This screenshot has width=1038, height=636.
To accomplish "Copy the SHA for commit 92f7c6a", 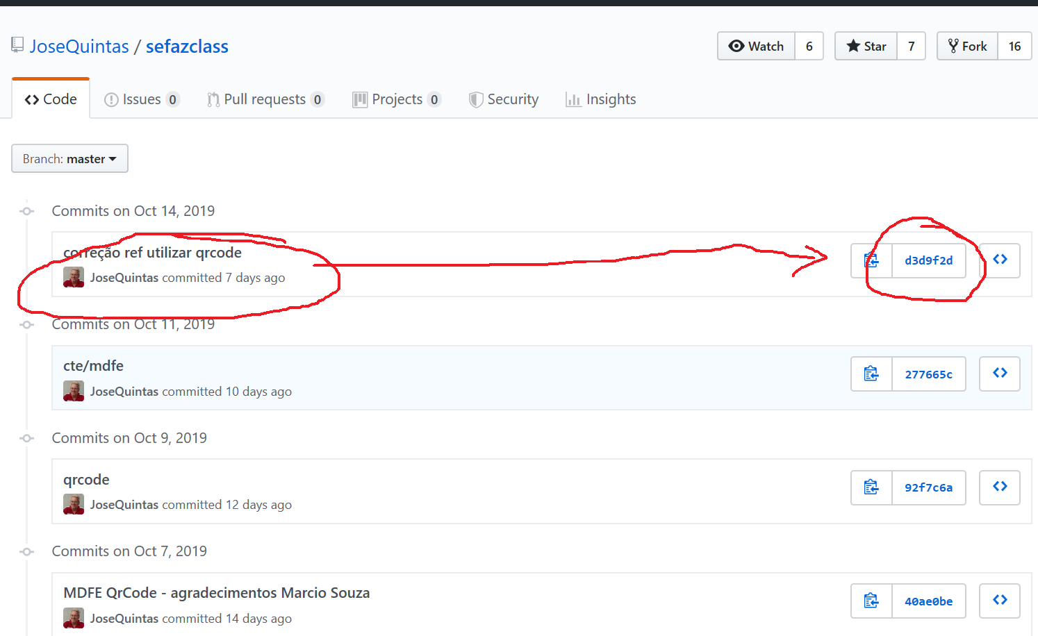I will 871,487.
